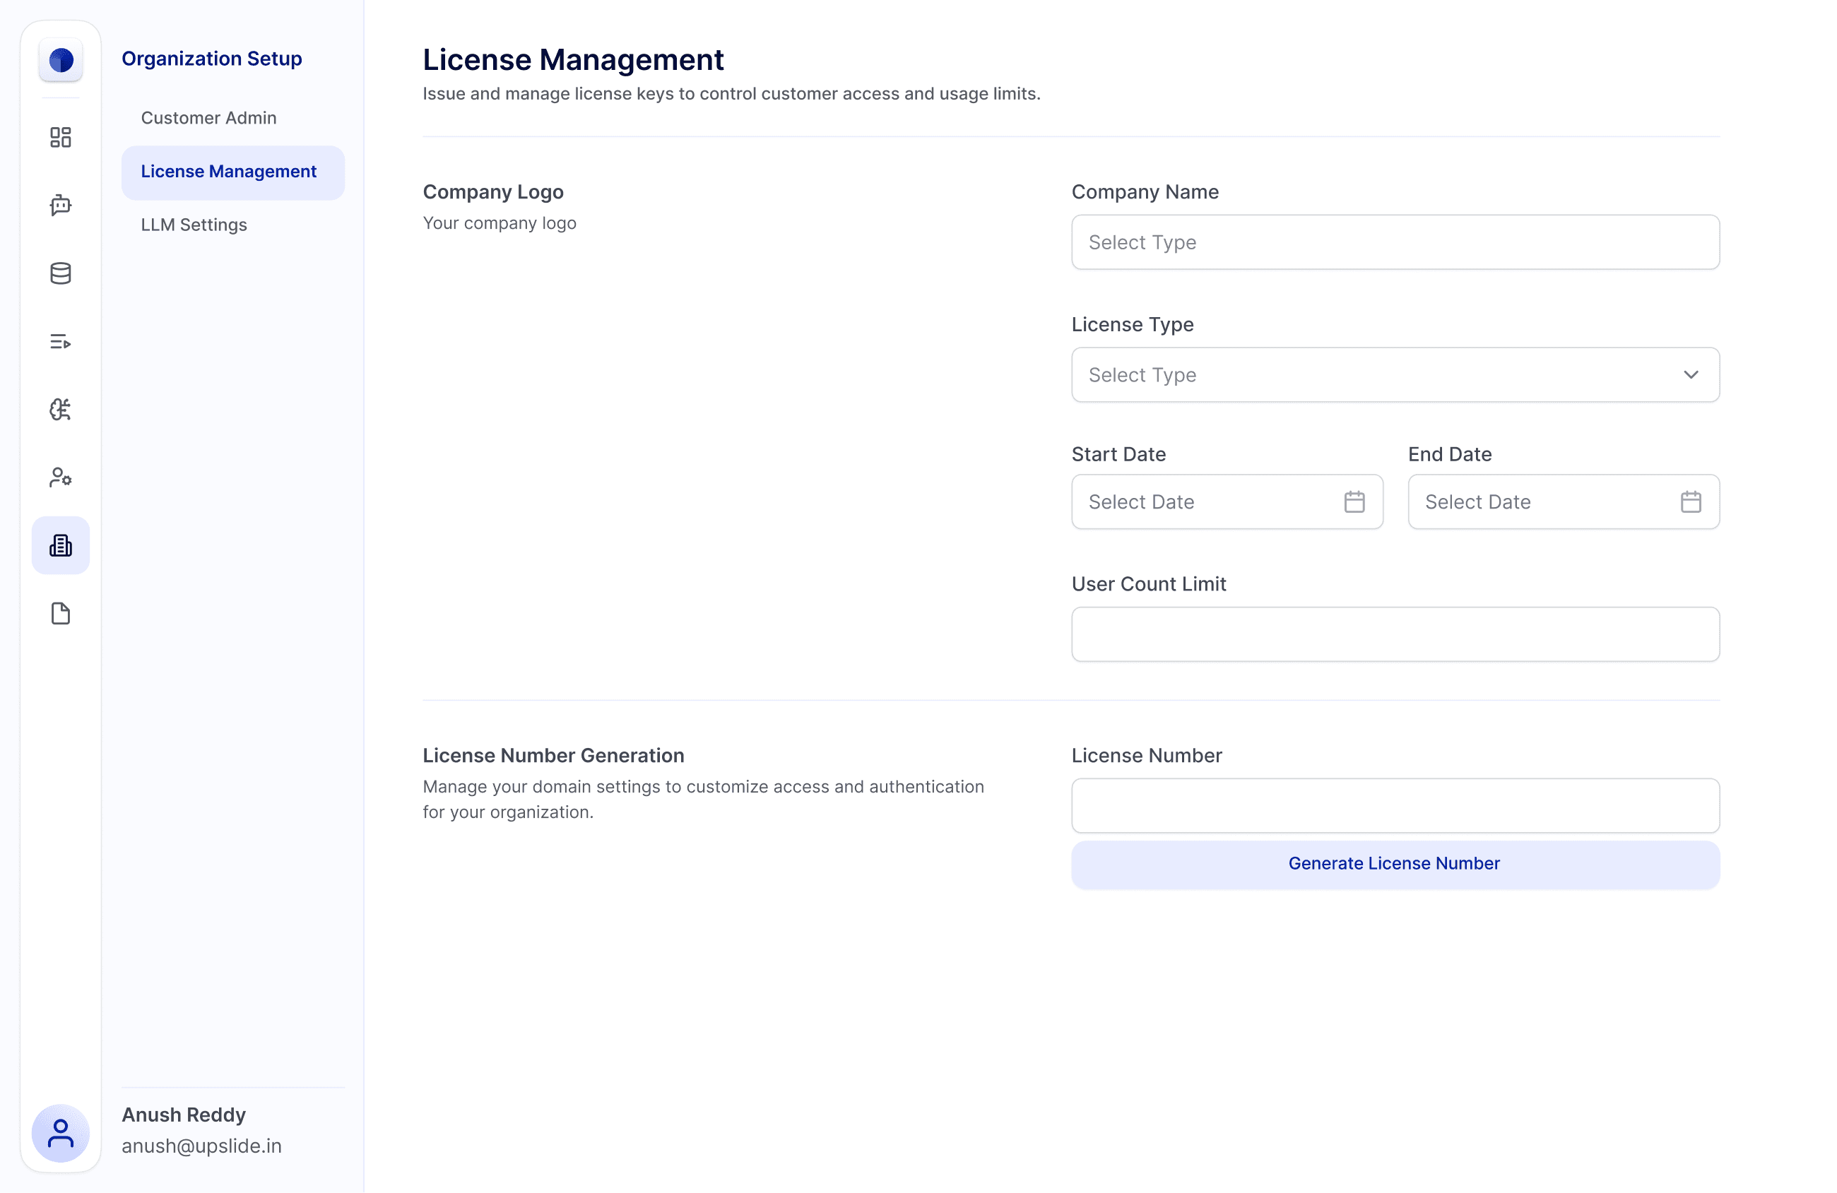Open the dashboard grid icon
The width and height of the screenshot is (1837, 1193).
click(x=60, y=137)
